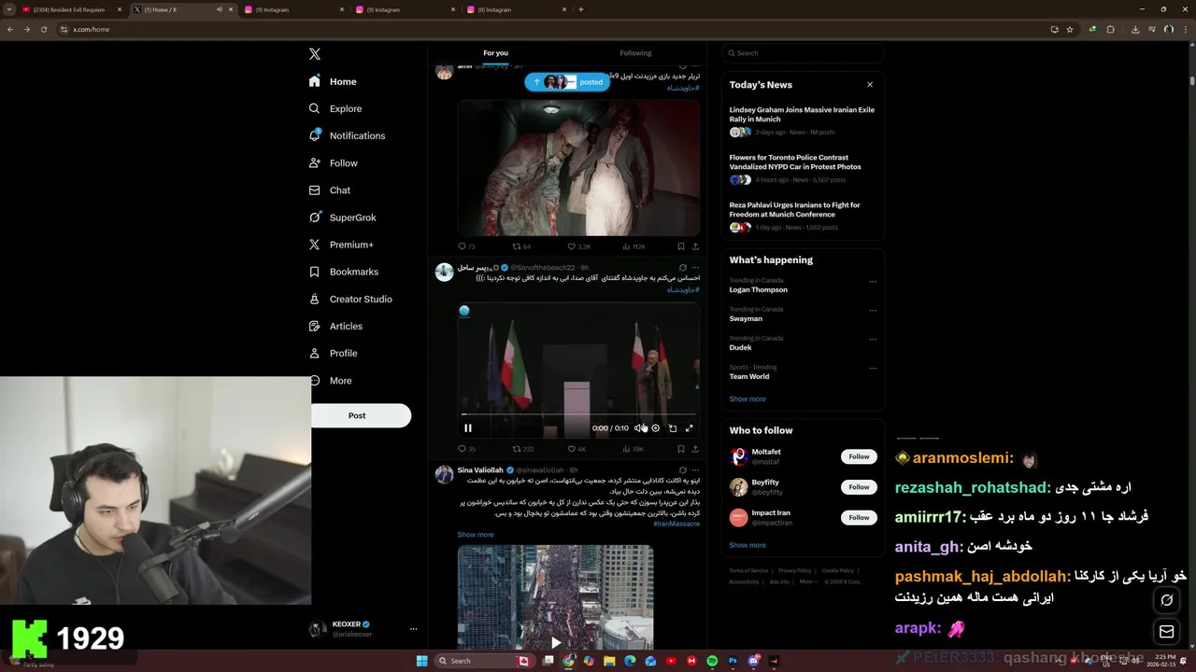Open Home in the X sidebar
This screenshot has height=672, width=1196.
[334, 81]
